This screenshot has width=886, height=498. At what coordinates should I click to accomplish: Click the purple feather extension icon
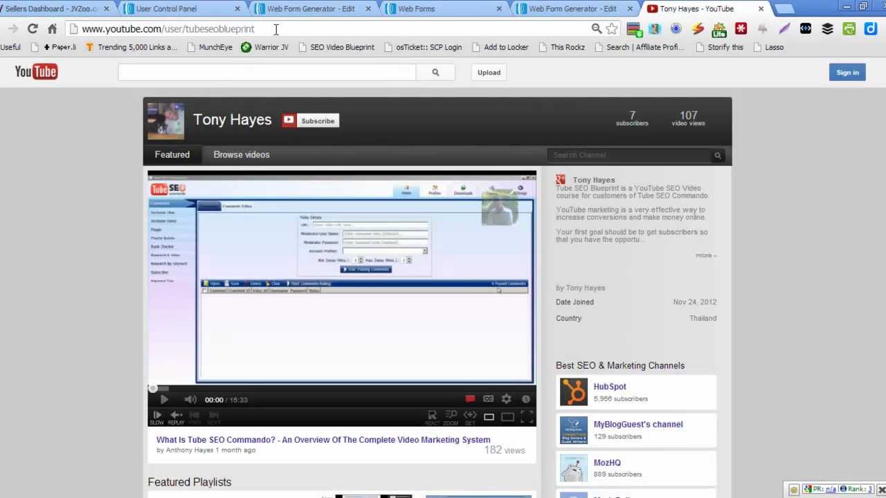pos(784,28)
